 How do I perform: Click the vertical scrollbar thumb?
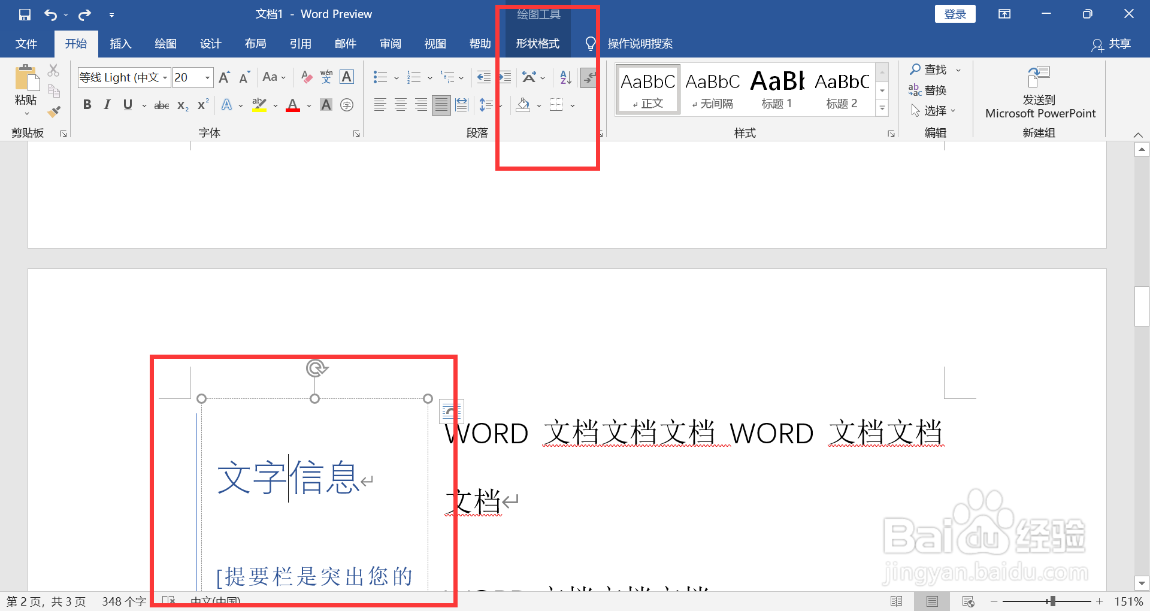(1142, 306)
